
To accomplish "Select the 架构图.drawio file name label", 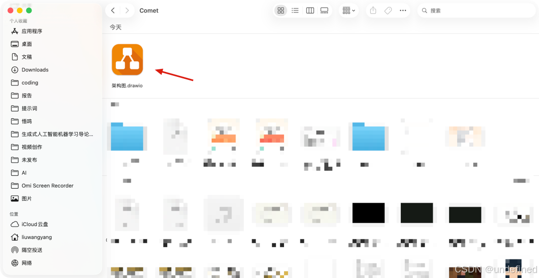I will pos(127,86).
